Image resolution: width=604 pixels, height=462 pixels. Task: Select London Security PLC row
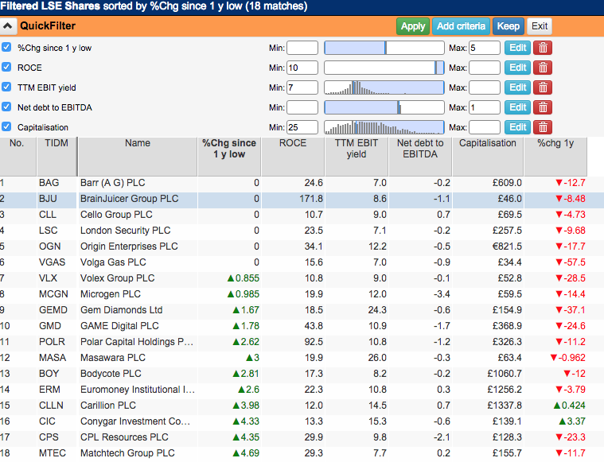302,231
